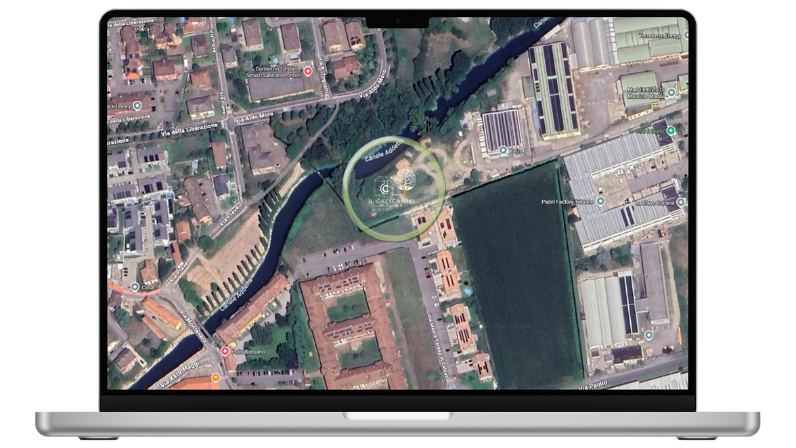Select the Via Paullo street label
The width and height of the screenshot is (796, 448).
pos(593,385)
